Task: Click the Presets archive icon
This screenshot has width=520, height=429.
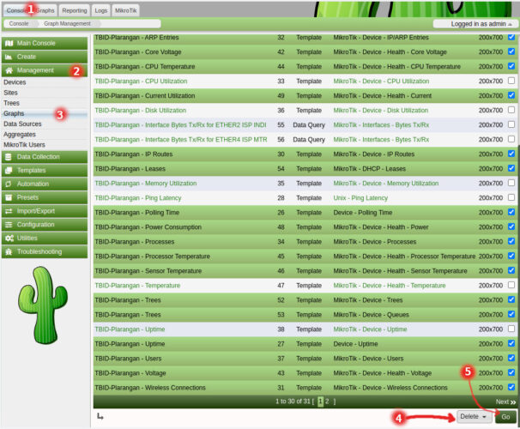Action: [9, 197]
